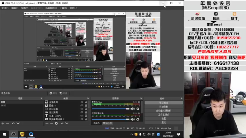Undock the 混音器 panel via its header icon
246x138 pixels.
(141, 98)
